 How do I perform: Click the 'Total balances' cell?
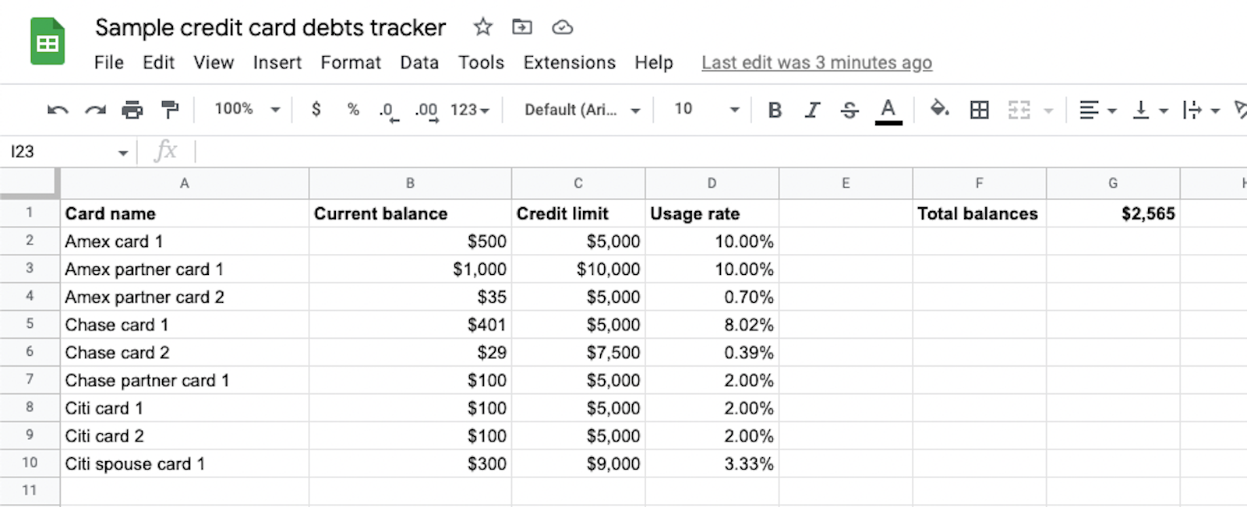(x=979, y=213)
